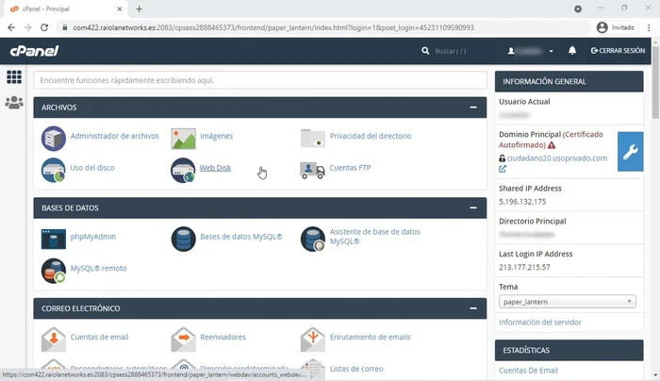Viewport: 660px width, 381px height.
Task: Collapse the CORREO ELECTRÓNICO section
Action: pyautogui.click(x=473, y=308)
